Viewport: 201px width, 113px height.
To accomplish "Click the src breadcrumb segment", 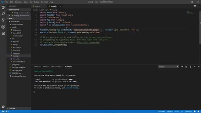I will [46, 10].
